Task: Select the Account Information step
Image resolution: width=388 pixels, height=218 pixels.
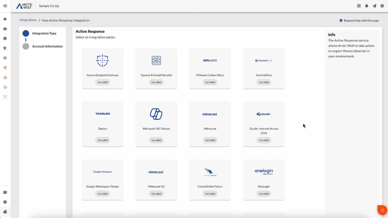Action: pos(47,46)
